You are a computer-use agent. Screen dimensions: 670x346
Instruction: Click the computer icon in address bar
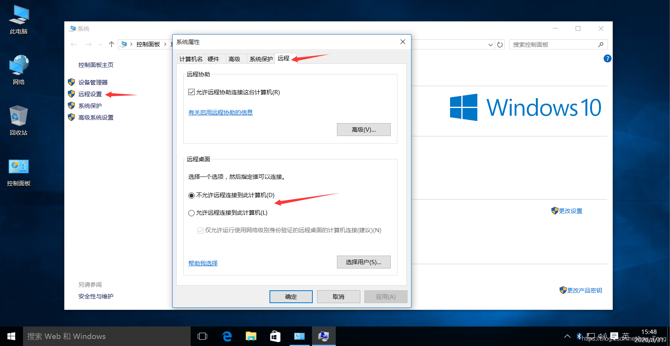(124, 44)
